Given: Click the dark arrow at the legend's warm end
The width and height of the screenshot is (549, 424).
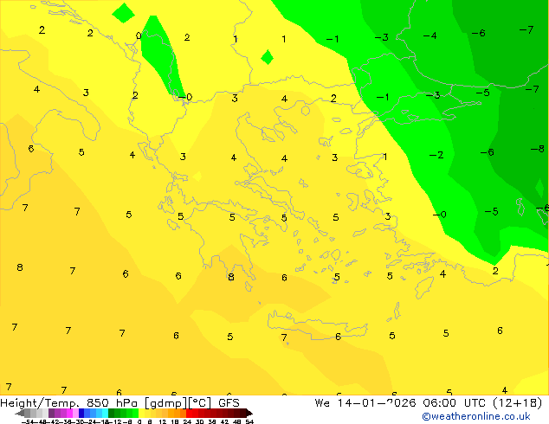Looking at the screenshot, I should coord(249,414).
